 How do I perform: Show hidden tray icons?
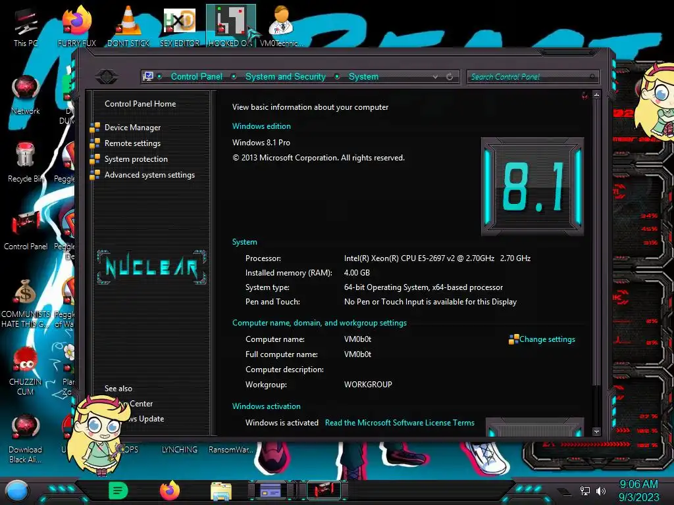(x=564, y=491)
